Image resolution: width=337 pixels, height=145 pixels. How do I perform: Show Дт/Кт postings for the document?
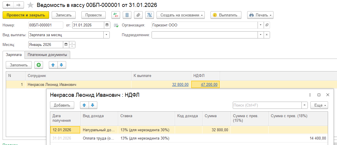tap(116, 15)
